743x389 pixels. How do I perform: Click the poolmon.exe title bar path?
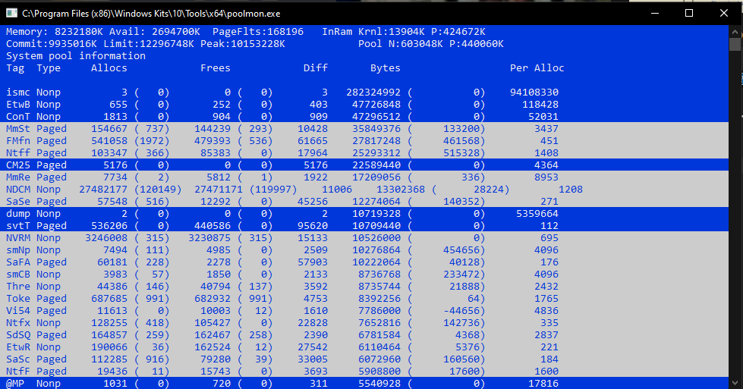pyautogui.click(x=151, y=14)
